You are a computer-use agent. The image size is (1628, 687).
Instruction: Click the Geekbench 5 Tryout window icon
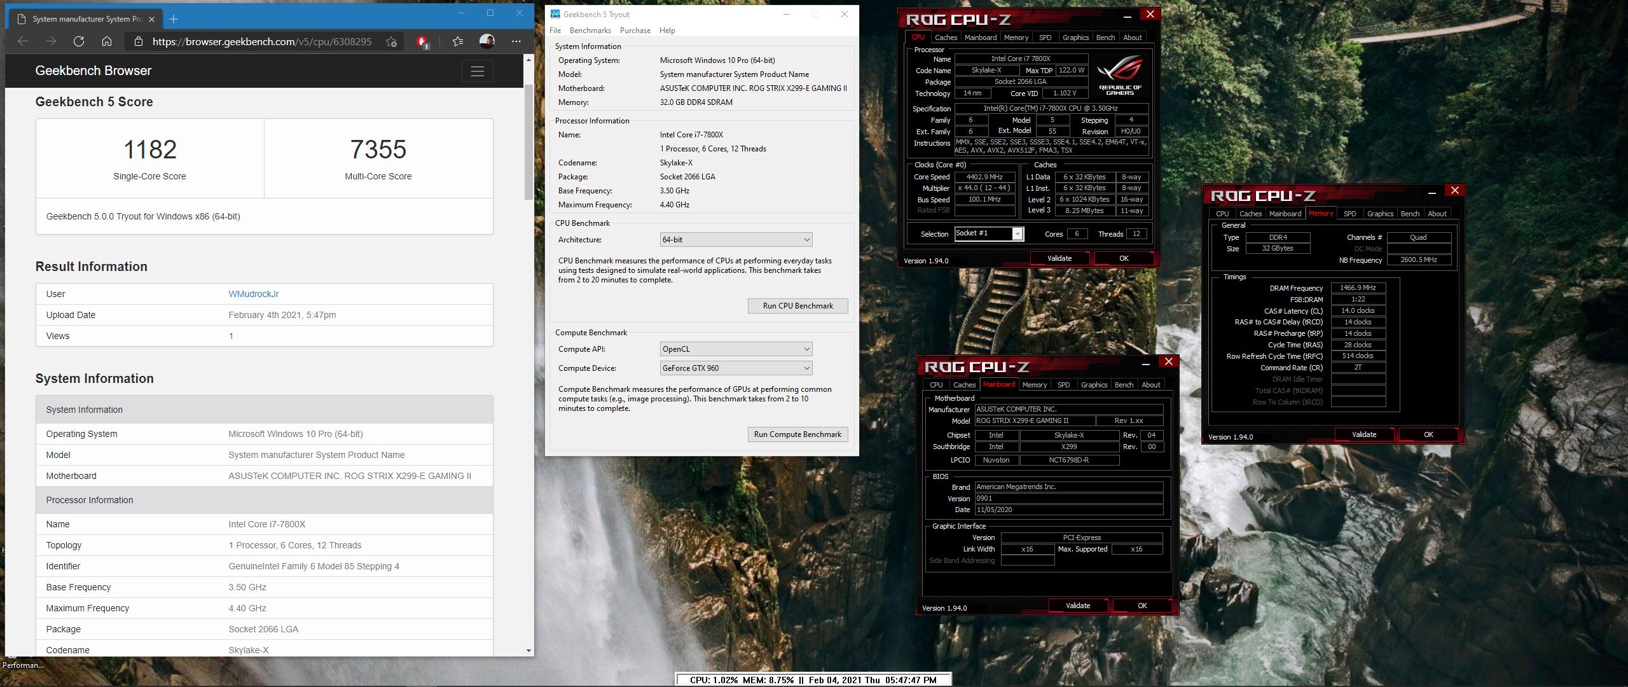tap(555, 14)
